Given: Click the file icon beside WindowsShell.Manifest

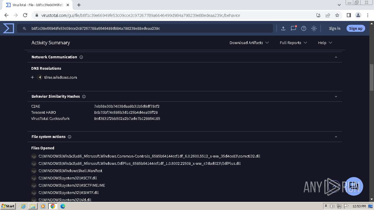Looking at the screenshot, I should (34, 171).
